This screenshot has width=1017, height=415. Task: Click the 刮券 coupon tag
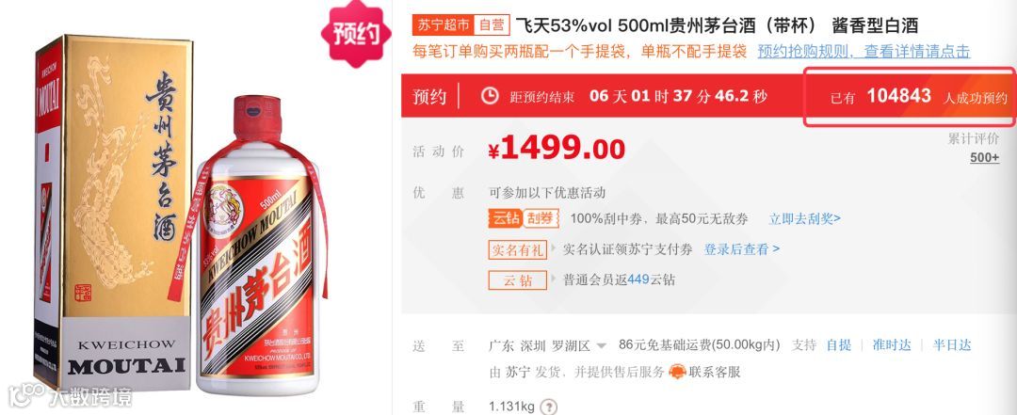click(x=541, y=218)
